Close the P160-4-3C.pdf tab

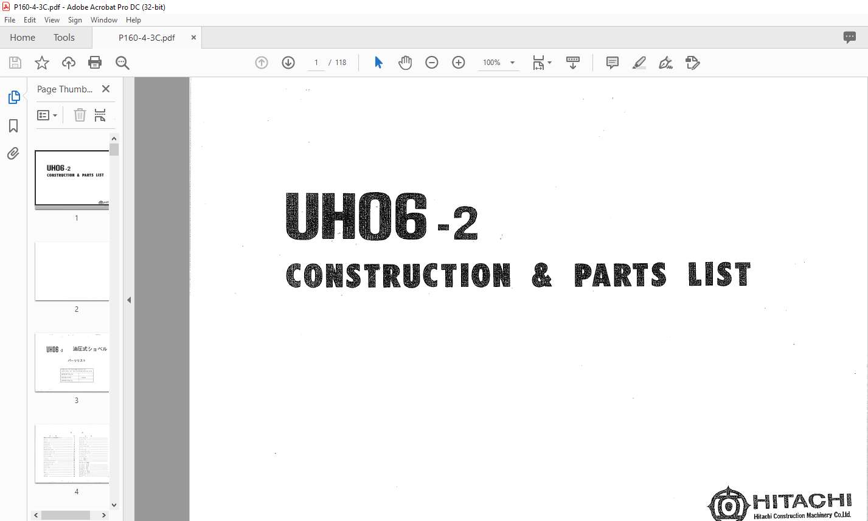point(193,38)
